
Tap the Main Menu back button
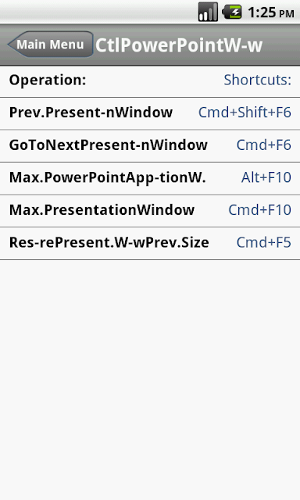click(50, 45)
